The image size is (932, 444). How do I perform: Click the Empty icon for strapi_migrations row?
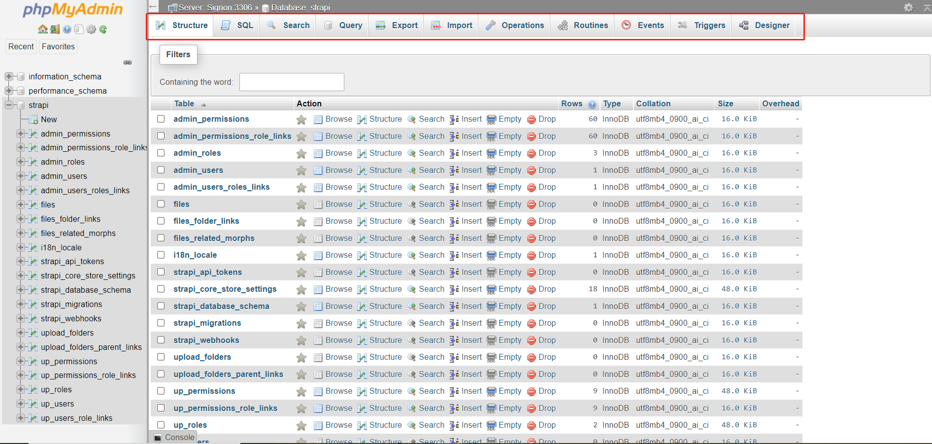pyautogui.click(x=492, y=323)
